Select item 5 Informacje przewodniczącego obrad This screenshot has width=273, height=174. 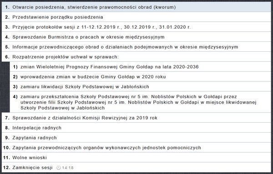click(136, 47)
